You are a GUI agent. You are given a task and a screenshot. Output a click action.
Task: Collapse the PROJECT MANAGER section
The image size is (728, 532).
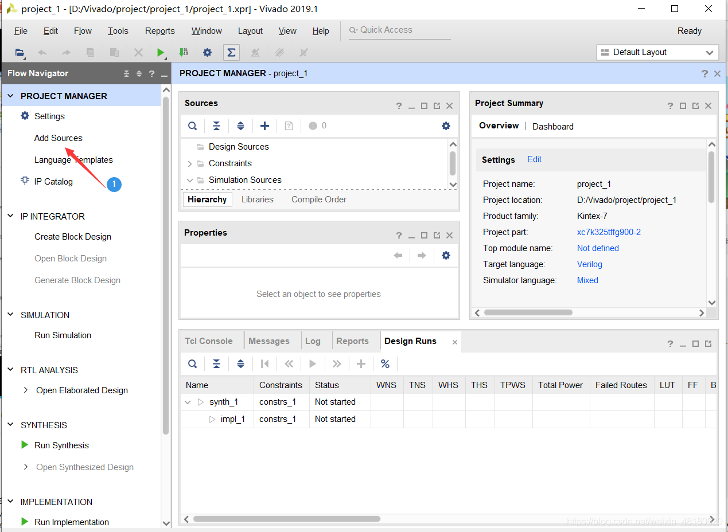(10, 96)
